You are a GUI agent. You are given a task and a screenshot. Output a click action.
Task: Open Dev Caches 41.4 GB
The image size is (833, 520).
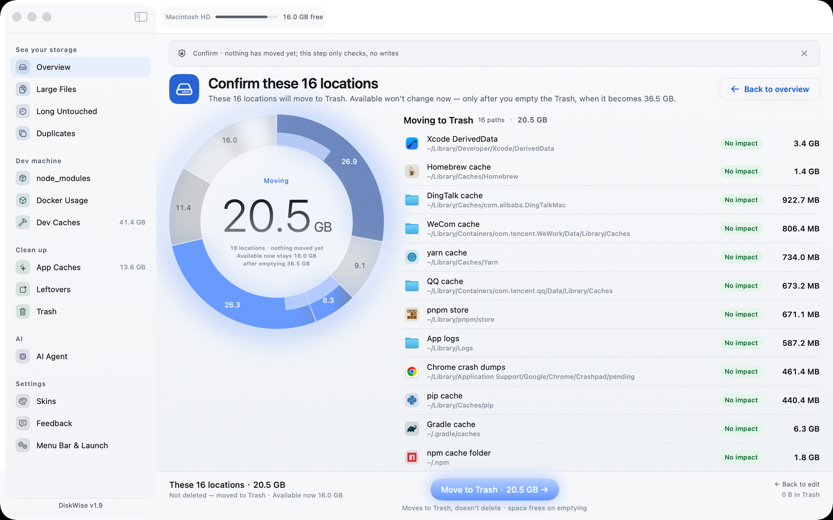[81, 223]
